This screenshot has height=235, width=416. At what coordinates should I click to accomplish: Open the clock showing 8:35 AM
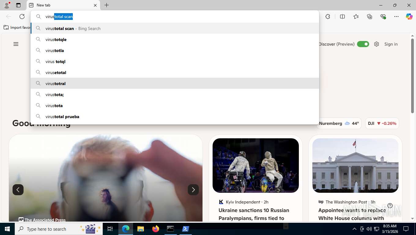[389, 229]
